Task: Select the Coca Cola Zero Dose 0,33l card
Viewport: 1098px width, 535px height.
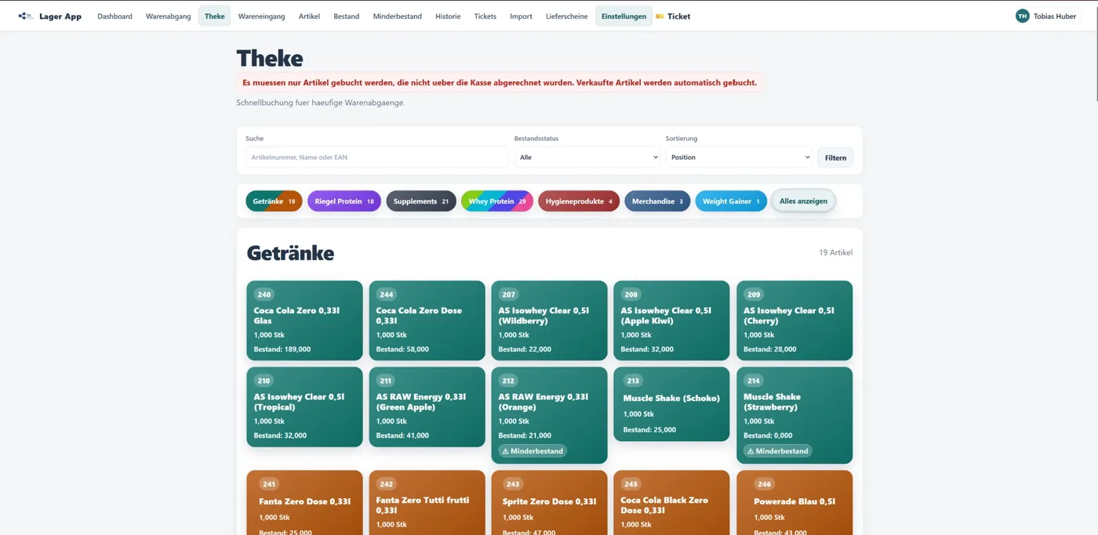Action: click(427, 320)
